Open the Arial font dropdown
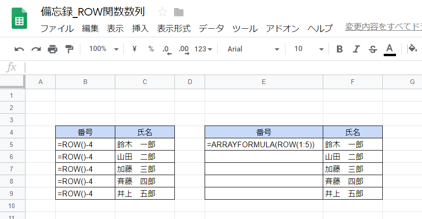 point(253,49)
